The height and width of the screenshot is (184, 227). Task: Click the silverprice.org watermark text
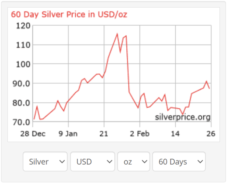coord(183,117)
